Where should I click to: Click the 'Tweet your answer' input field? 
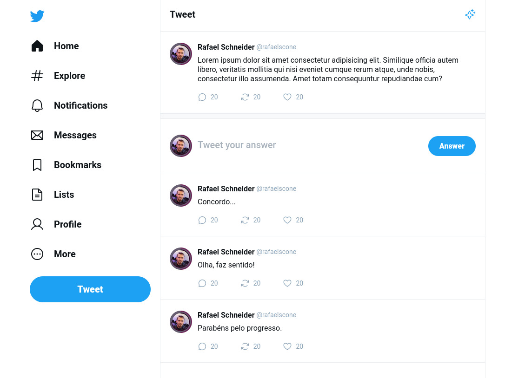point(279,145)
